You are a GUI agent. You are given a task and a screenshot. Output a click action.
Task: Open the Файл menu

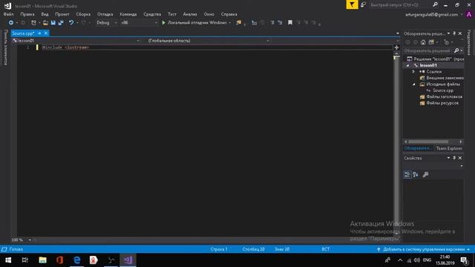(x=8, y=14)
